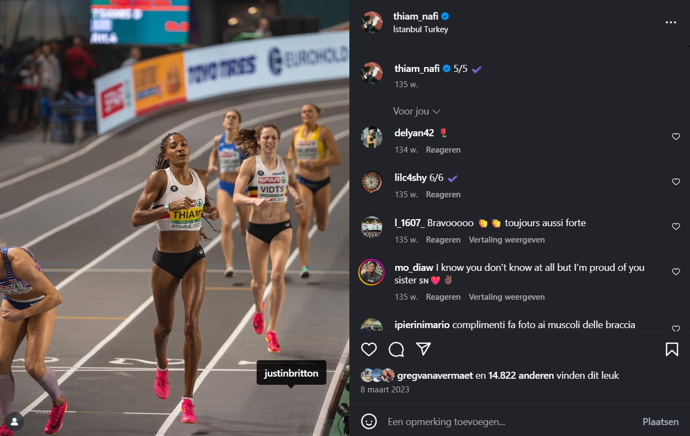Open thiam_nafi profile from header
This screenshot has width=690, height=436.
tap(416, 16)
